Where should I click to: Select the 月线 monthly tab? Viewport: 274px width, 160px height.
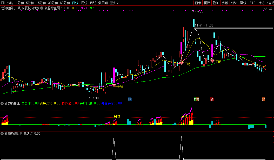coord(93,3)
